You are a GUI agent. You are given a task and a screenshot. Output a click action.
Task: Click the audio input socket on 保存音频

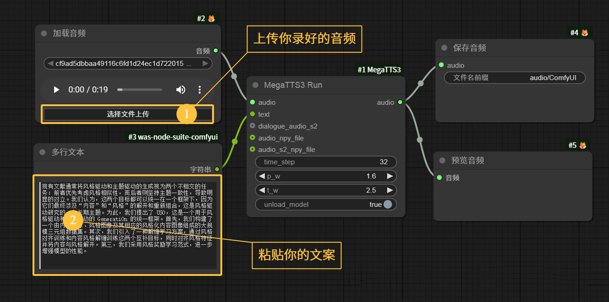pos(441,65)
